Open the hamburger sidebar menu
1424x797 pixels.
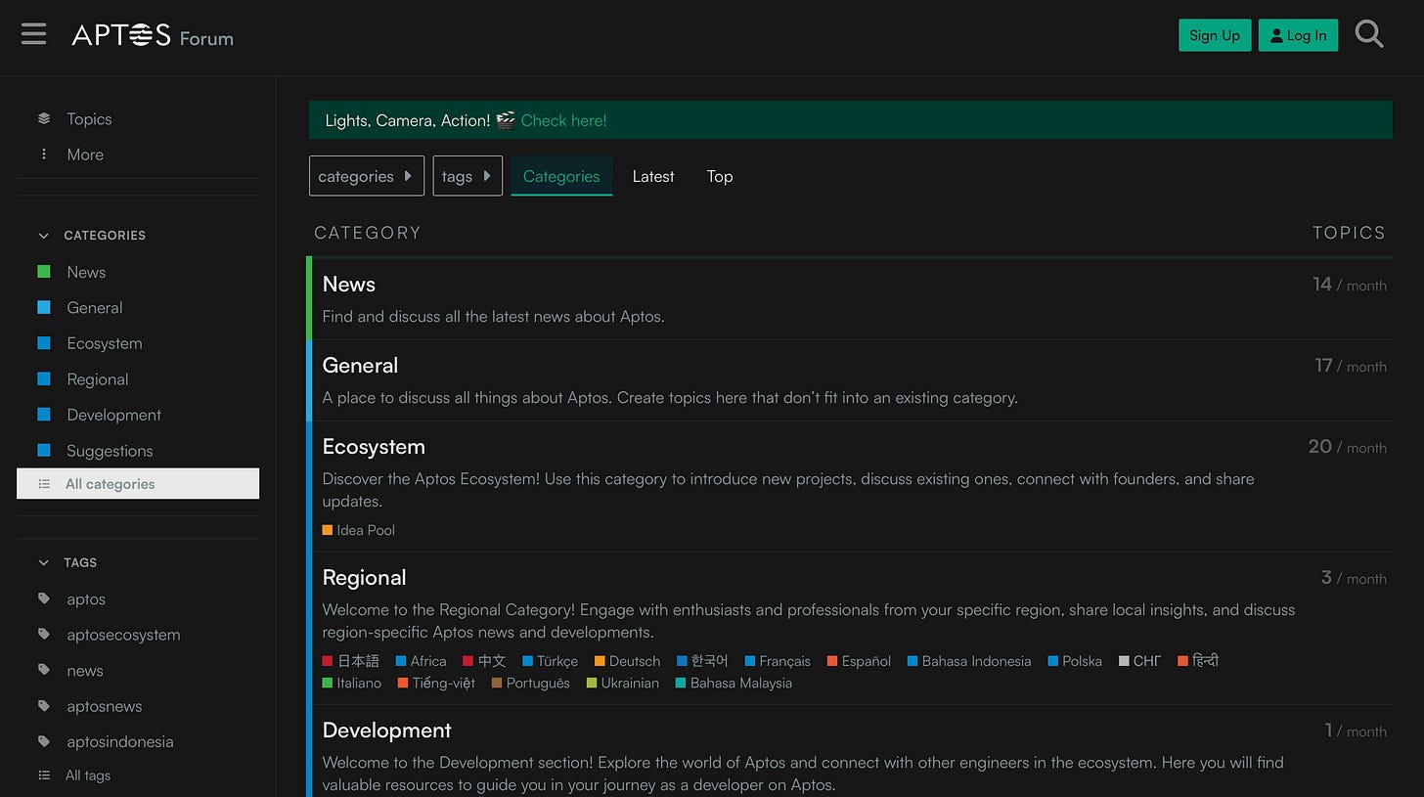[x=33, y=34]
